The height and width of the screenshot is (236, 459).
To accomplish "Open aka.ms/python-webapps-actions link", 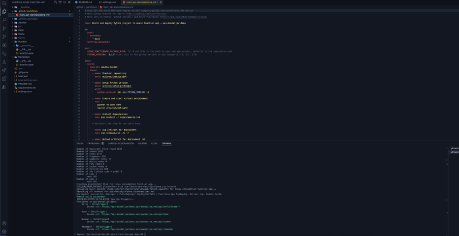I will click(x=184, y=17).
